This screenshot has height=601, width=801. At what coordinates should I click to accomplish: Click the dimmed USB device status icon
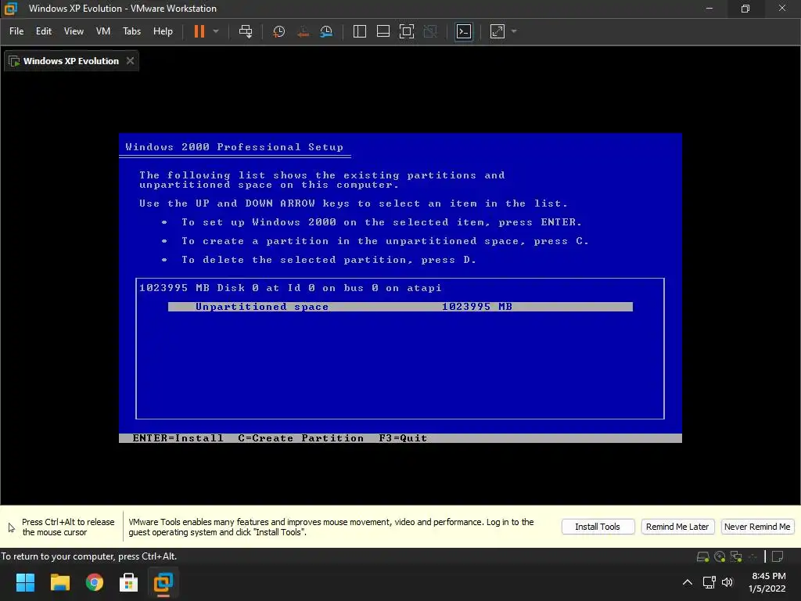click(x=753, y=556)
